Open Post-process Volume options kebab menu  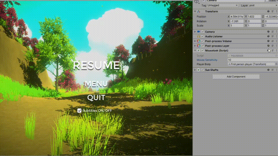click(276, 41)
